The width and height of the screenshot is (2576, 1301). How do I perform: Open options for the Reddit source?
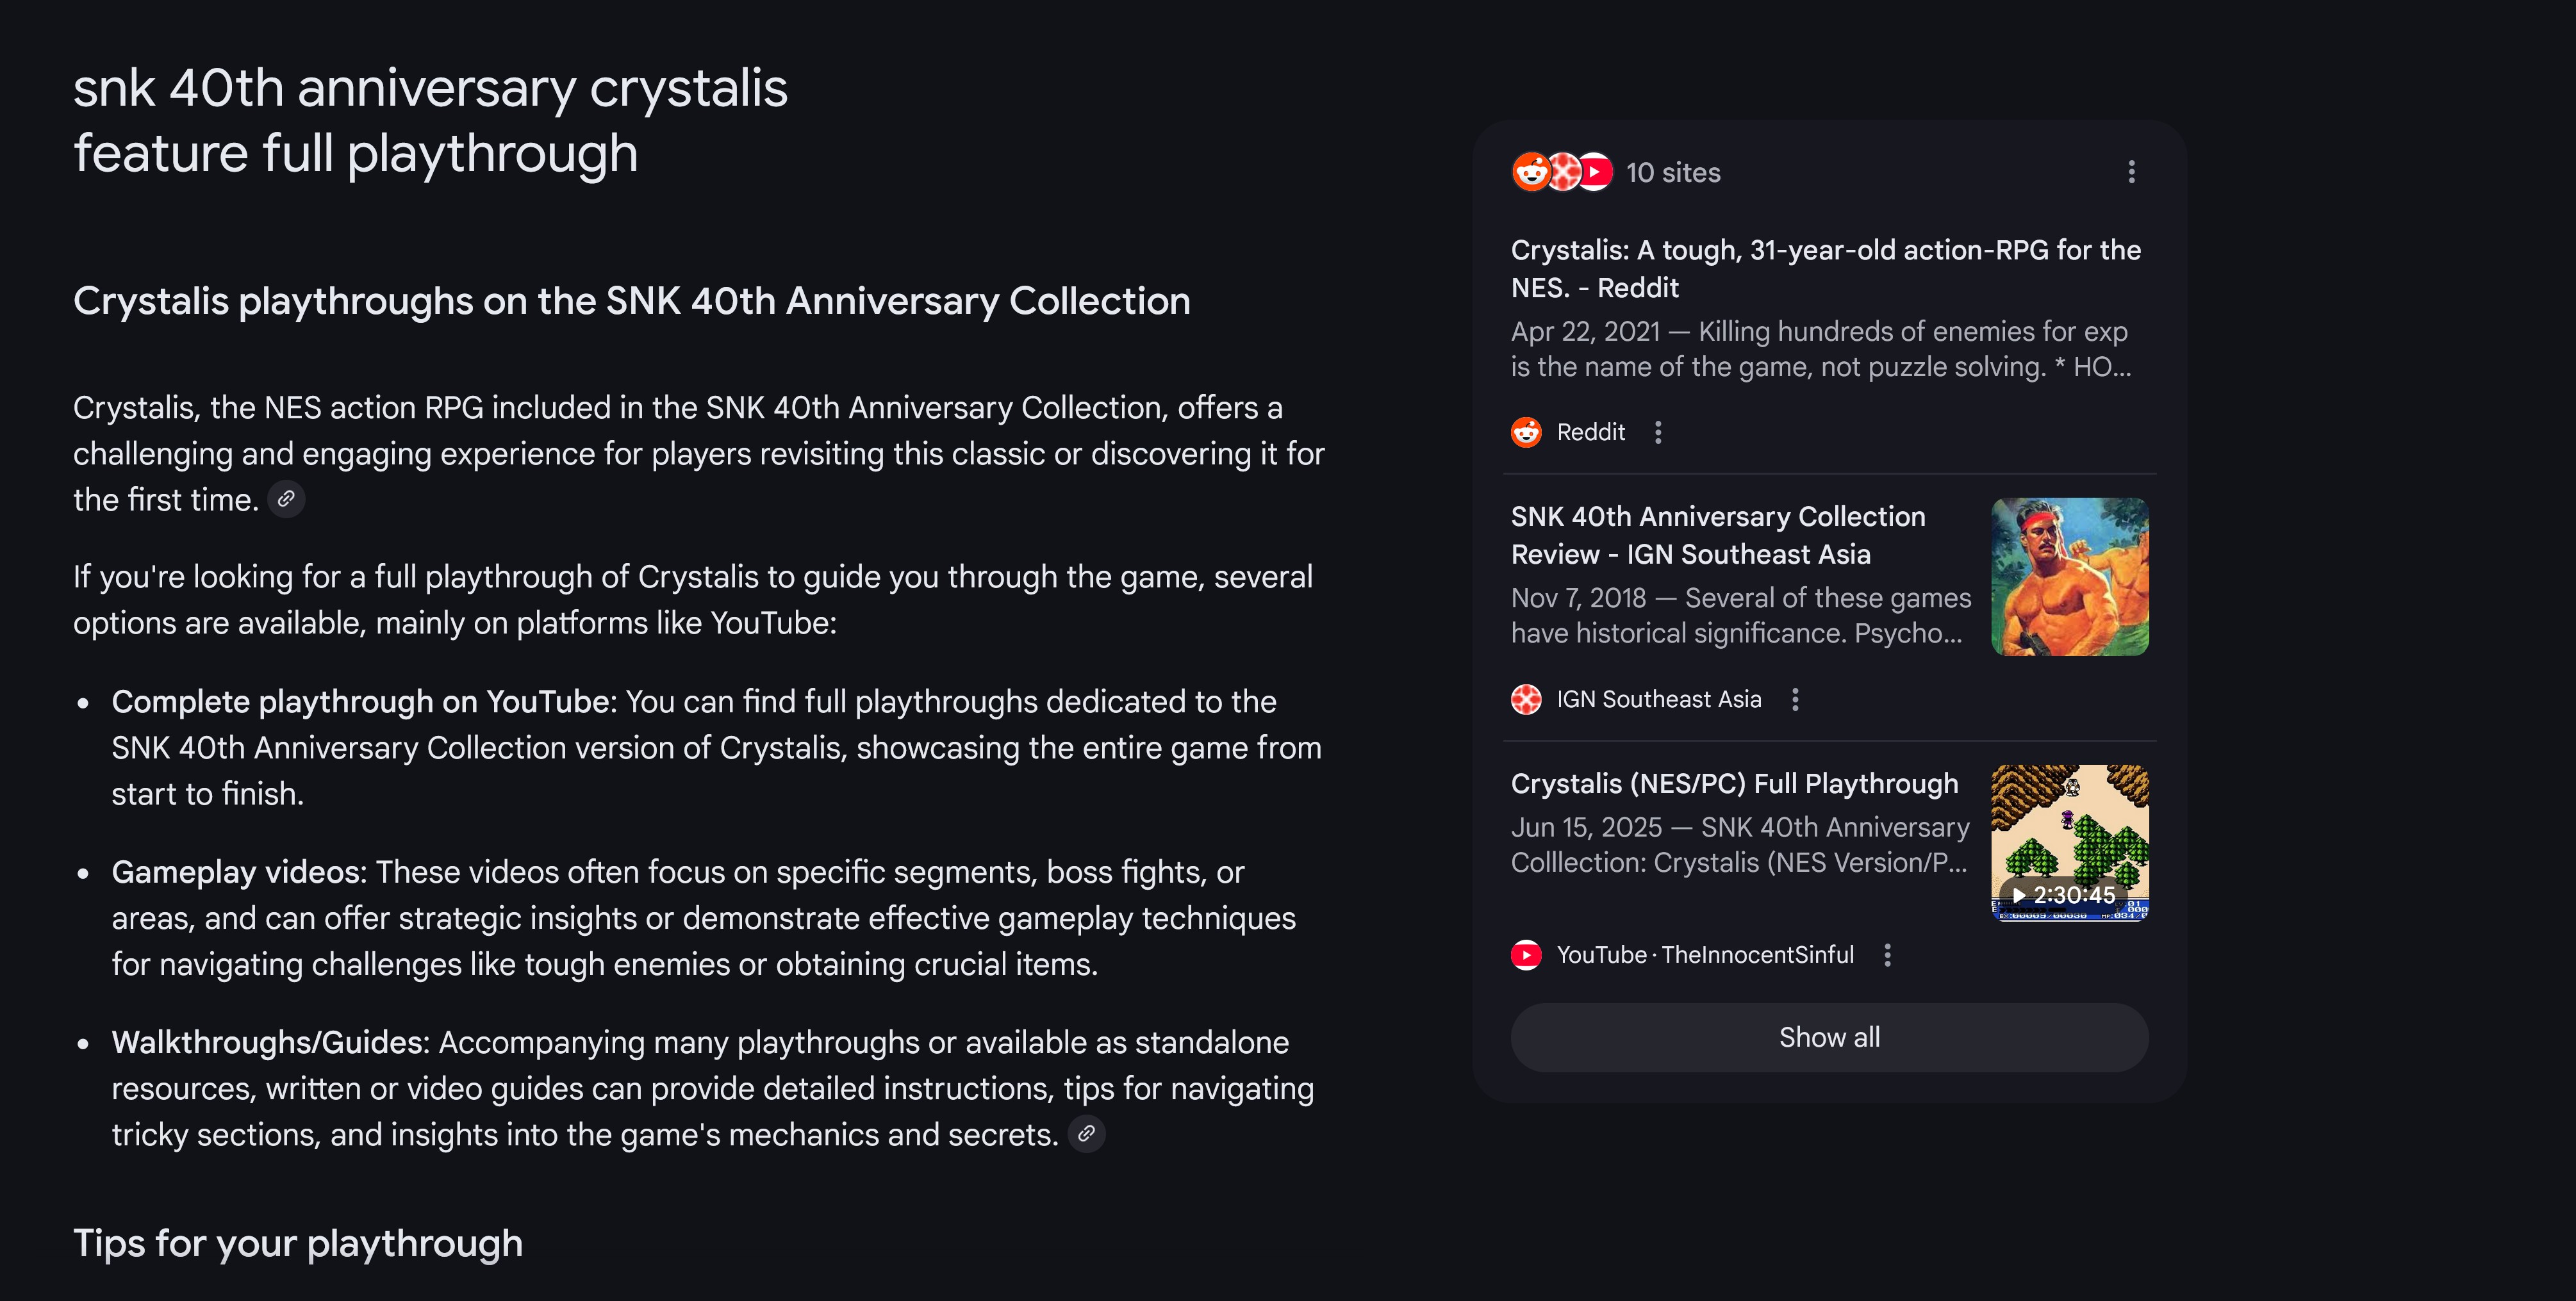(x=1658, y=432)
